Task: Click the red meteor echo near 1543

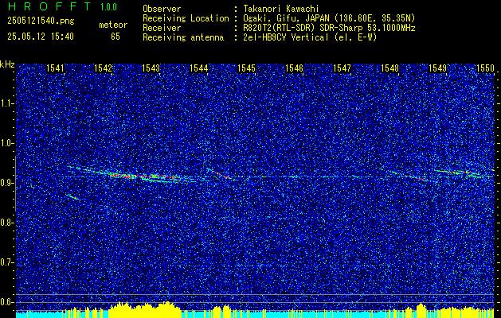Action: point(144,176)
